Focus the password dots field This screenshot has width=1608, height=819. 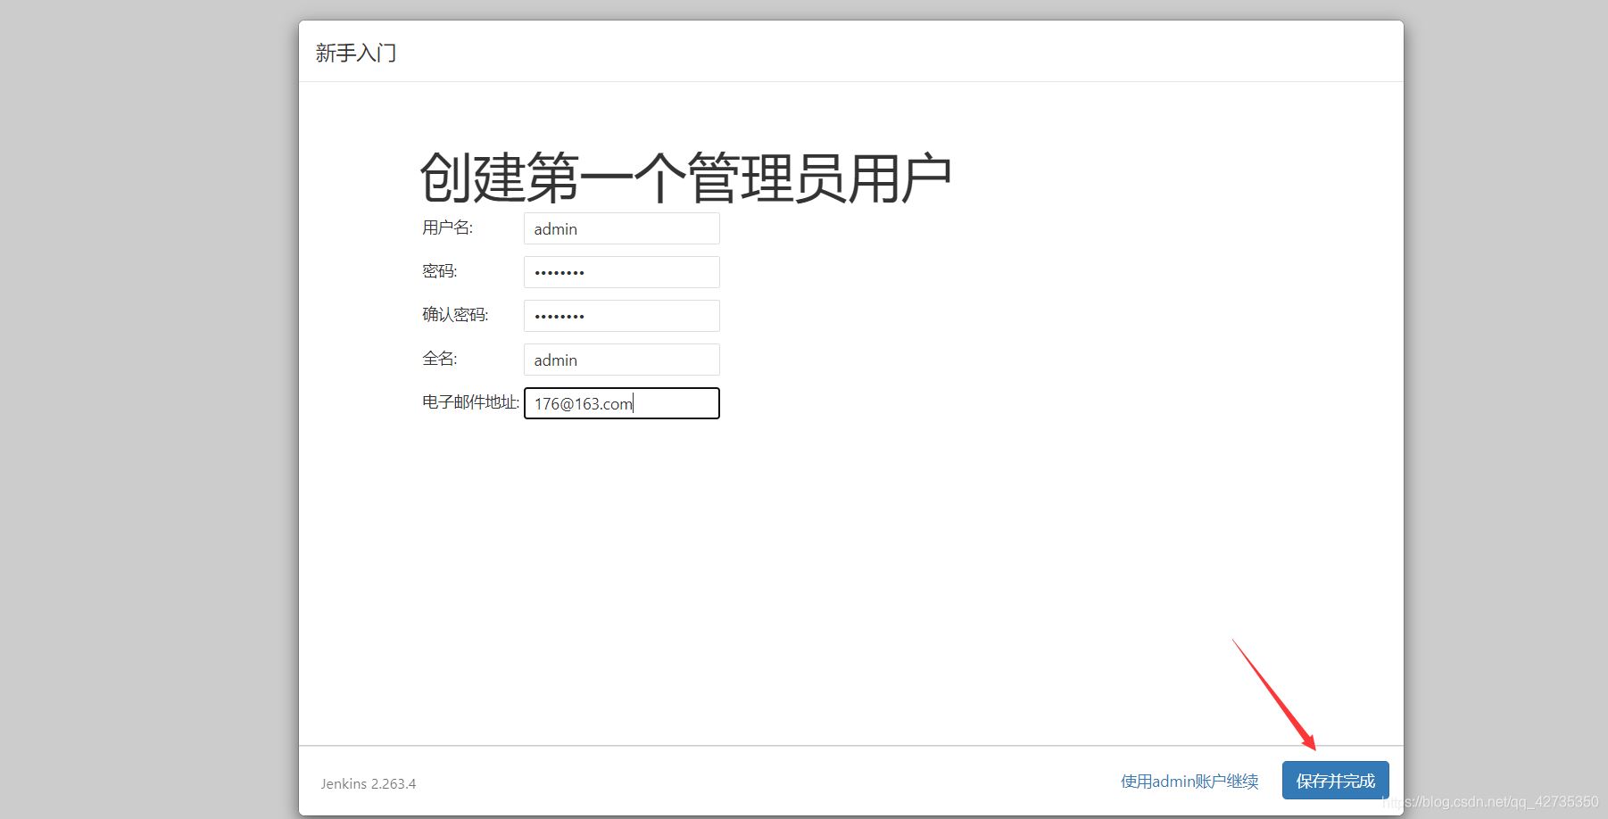tap(621, 271)
